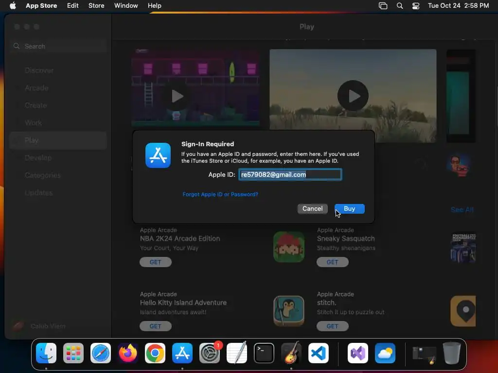Get Sneaky Sasquatch
Screen dimensions: 498x373
coord(332,262)
